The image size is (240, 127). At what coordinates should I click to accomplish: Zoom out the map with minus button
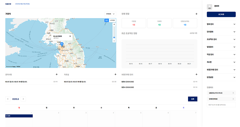[x=114, y=41]
